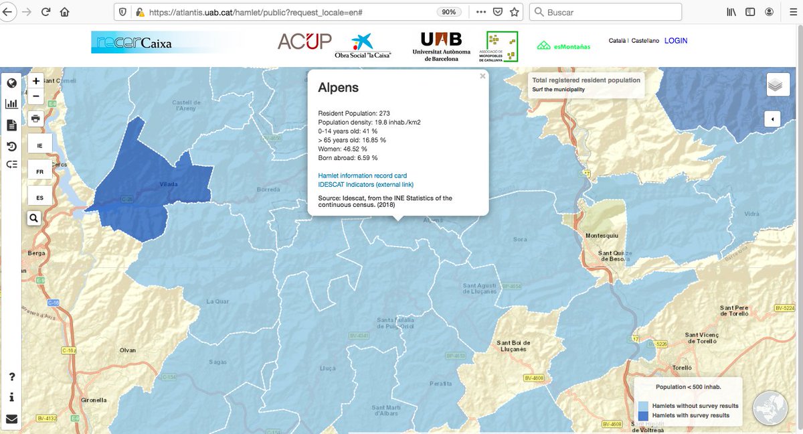
Task: Click the LOGIN link
Action: click(676, 41)
